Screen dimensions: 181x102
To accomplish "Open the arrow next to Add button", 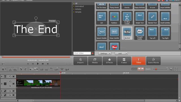I will (x=126, y=54).
